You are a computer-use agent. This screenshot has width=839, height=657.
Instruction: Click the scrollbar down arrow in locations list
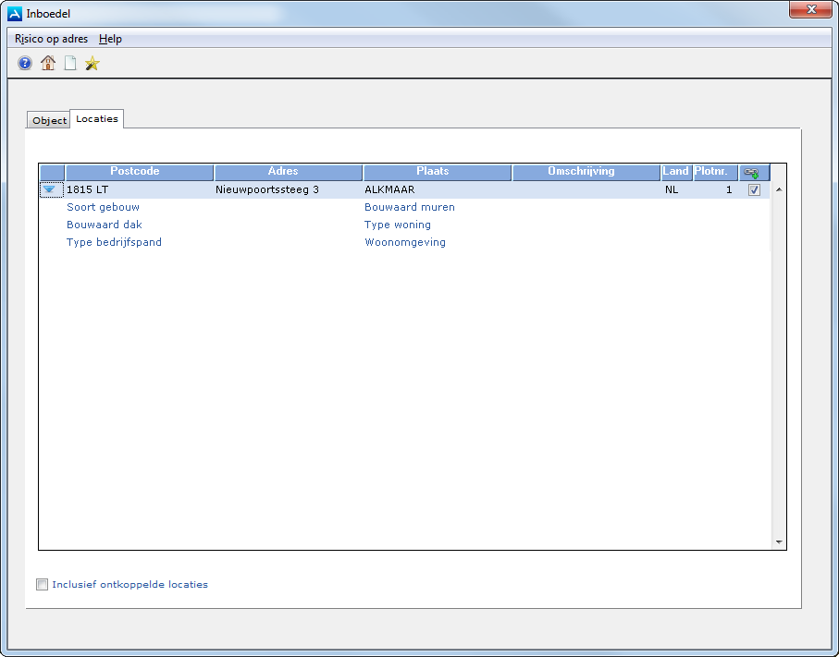pyautogui.click(x=778, y=542)
